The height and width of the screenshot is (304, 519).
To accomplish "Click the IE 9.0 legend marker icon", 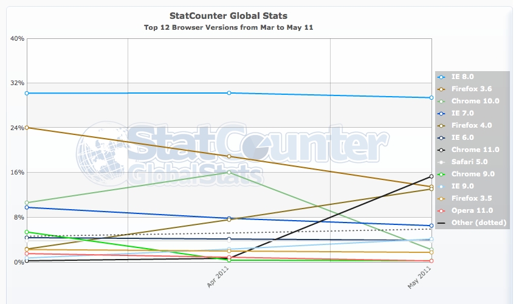I will [442, 186].
